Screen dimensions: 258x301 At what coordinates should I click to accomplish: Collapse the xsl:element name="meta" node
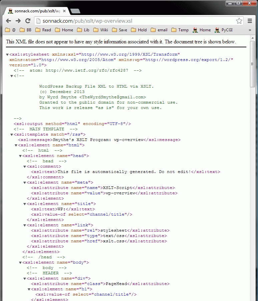(x=25, y=183)
